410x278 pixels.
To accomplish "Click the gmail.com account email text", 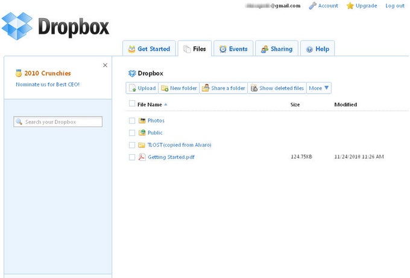I will click(x=273, y=5).
